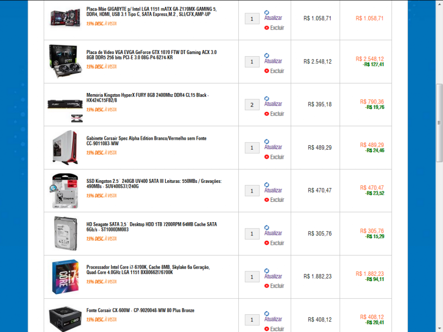Click refresh icon for Core i7-6700K row
Image resolution: width=443 pixels, height=332 pixels.
tap(266, 271)
